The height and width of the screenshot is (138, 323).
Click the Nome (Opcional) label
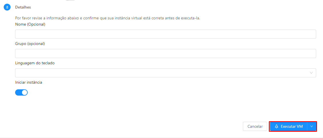click(30, 24)
